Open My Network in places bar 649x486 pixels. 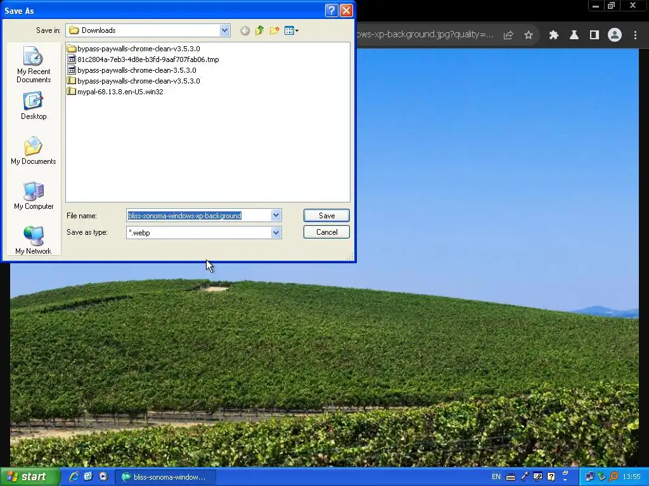point(34,240)
